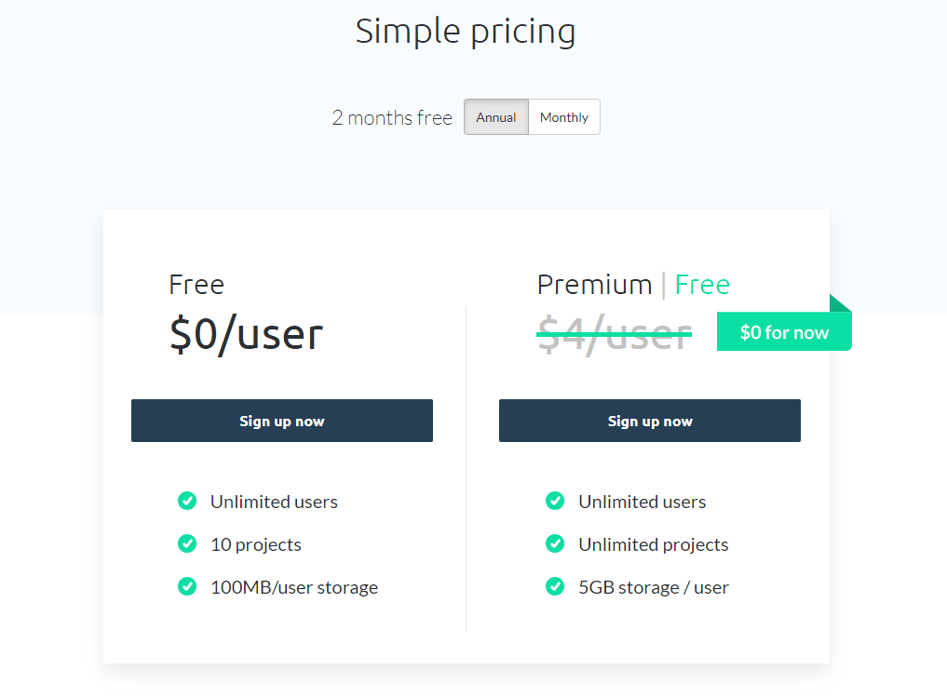Switch to Monthly billing
Viewport: 947px width, 697px height.
click(x=564, y=117)
